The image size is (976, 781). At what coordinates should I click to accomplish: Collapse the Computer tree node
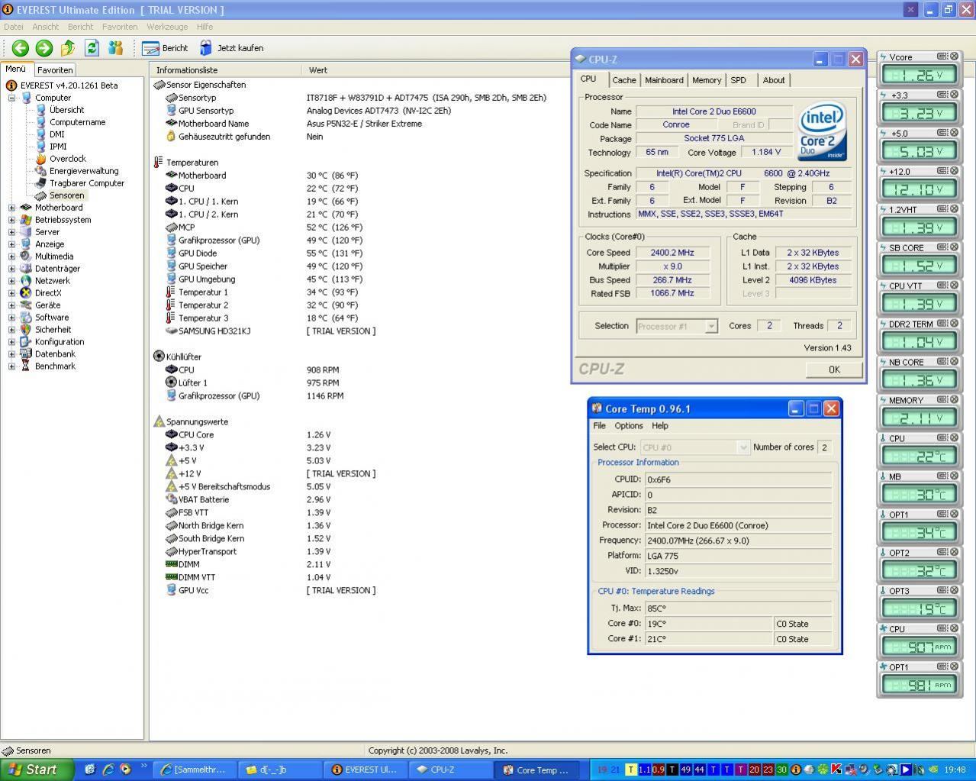pyautogui.click(x=11, y=98)
